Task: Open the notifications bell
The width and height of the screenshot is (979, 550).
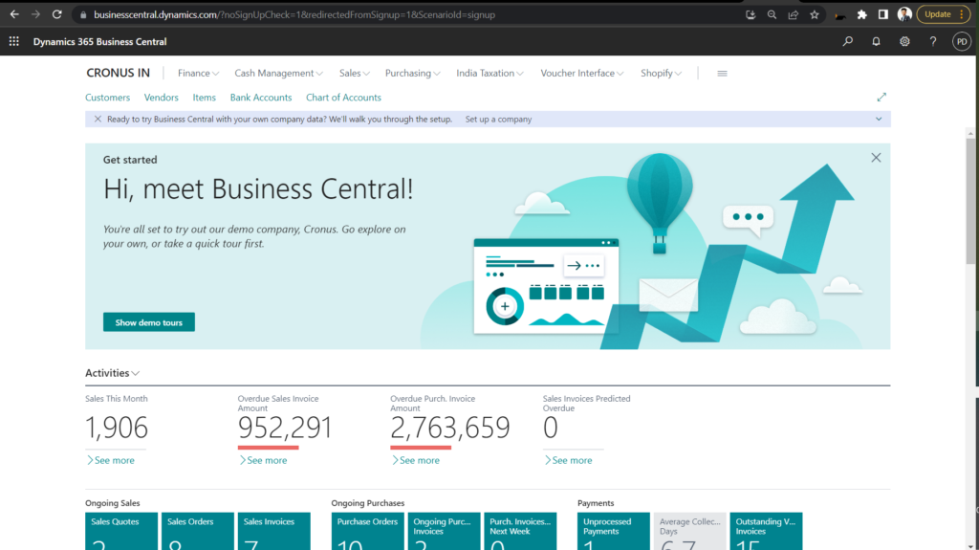Action: [x=876, y=41]
